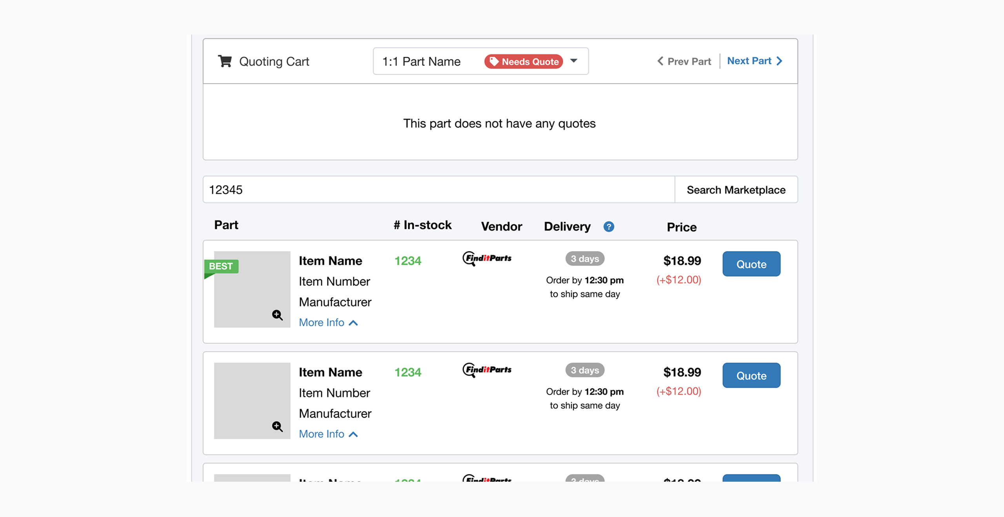
Task: Click the second item's placeholder thumbnail
Action: [252, 401]
